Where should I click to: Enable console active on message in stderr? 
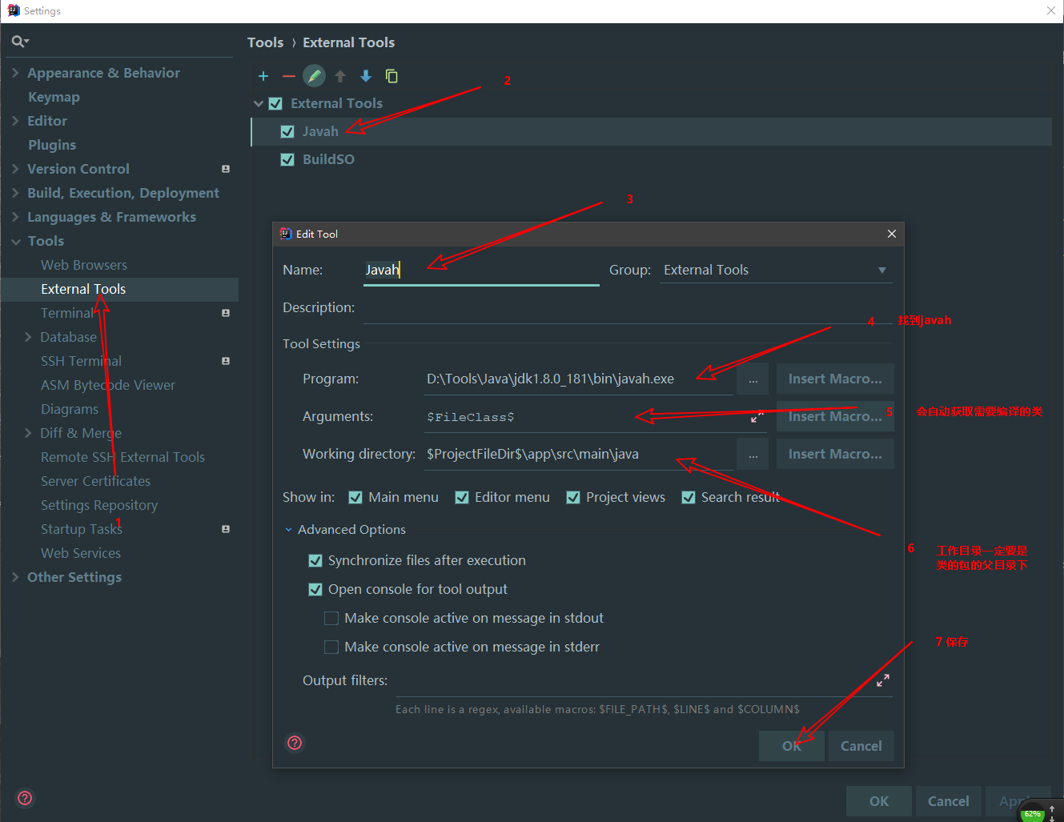coord(331,647)
